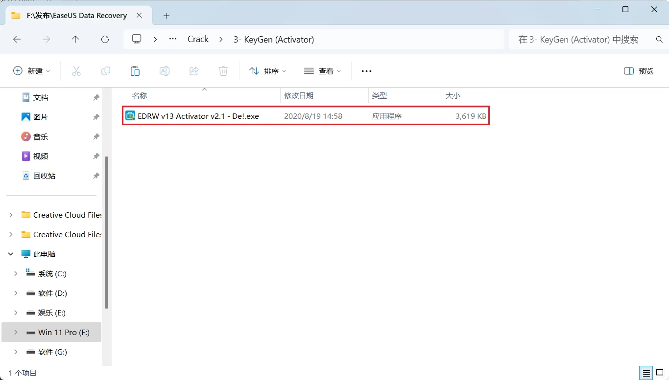Go up one folder level
Screen dimensions: 669x380
coord(75,40)
